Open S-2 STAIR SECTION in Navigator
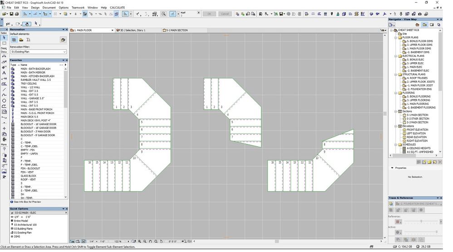The width and height of the screenshot is (453, 252). (x=418, y=119)
